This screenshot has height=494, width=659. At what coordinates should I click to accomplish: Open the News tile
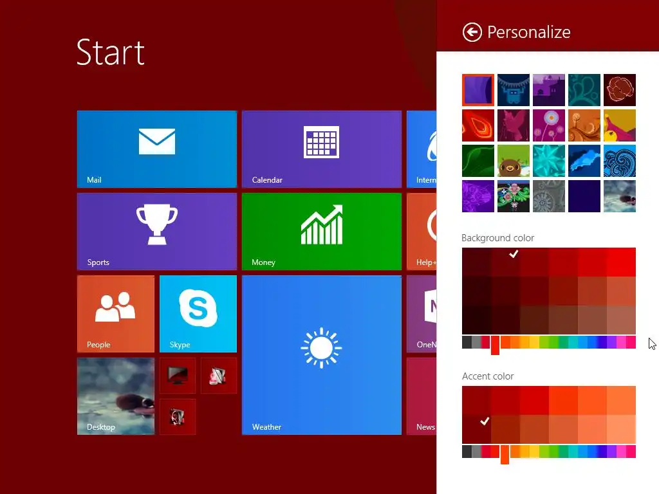pyautogui.click(x=422, y=396)
